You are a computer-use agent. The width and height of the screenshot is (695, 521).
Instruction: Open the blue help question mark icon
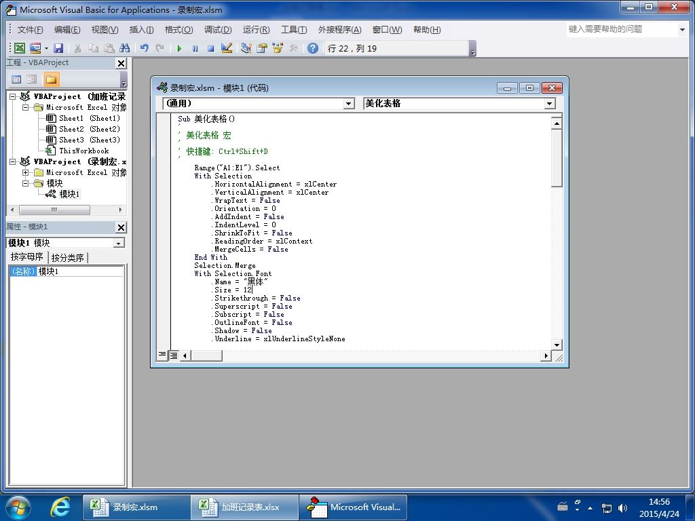(313, 48)
